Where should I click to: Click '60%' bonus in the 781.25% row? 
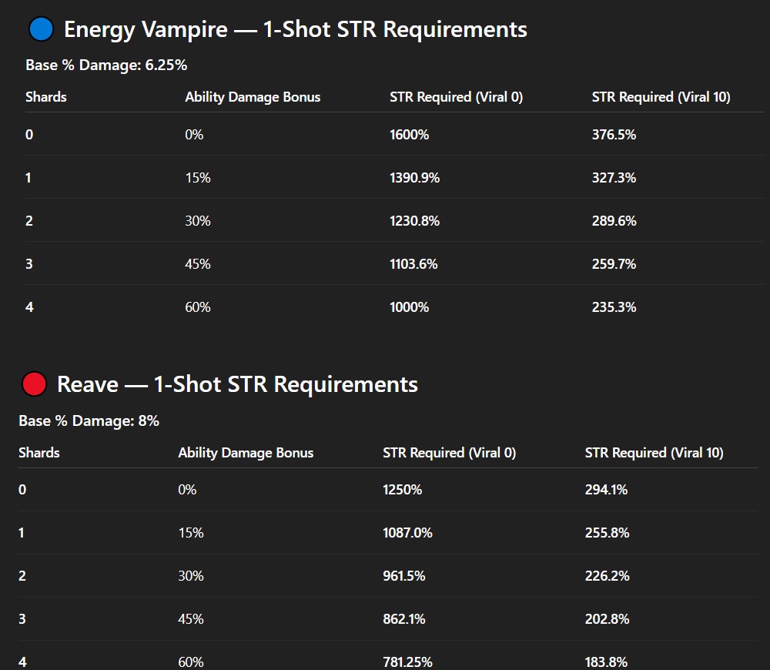tap(191, 662)
